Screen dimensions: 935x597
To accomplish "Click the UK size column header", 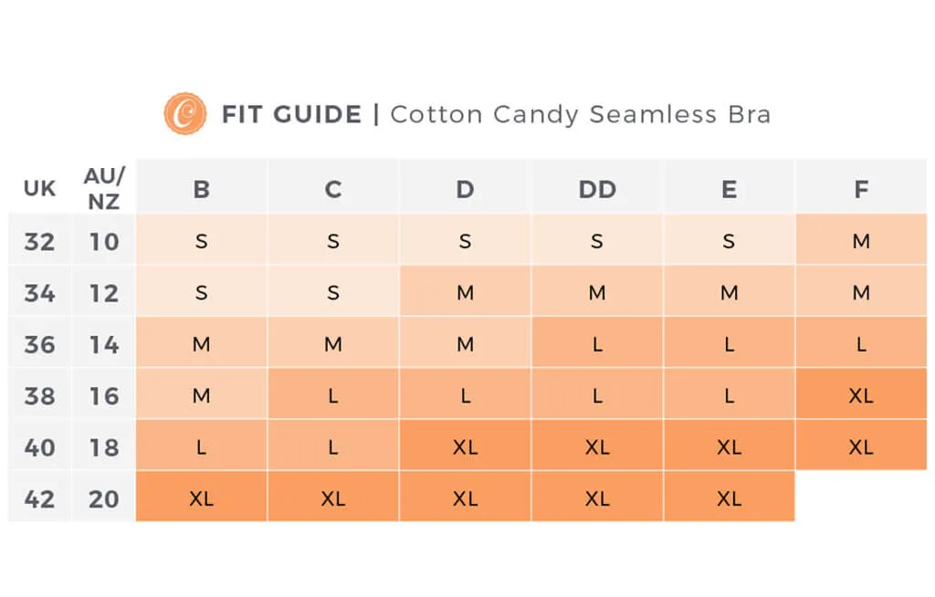I will 39,188.
